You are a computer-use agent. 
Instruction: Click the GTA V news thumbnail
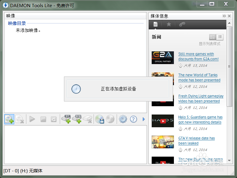point(163,142)
